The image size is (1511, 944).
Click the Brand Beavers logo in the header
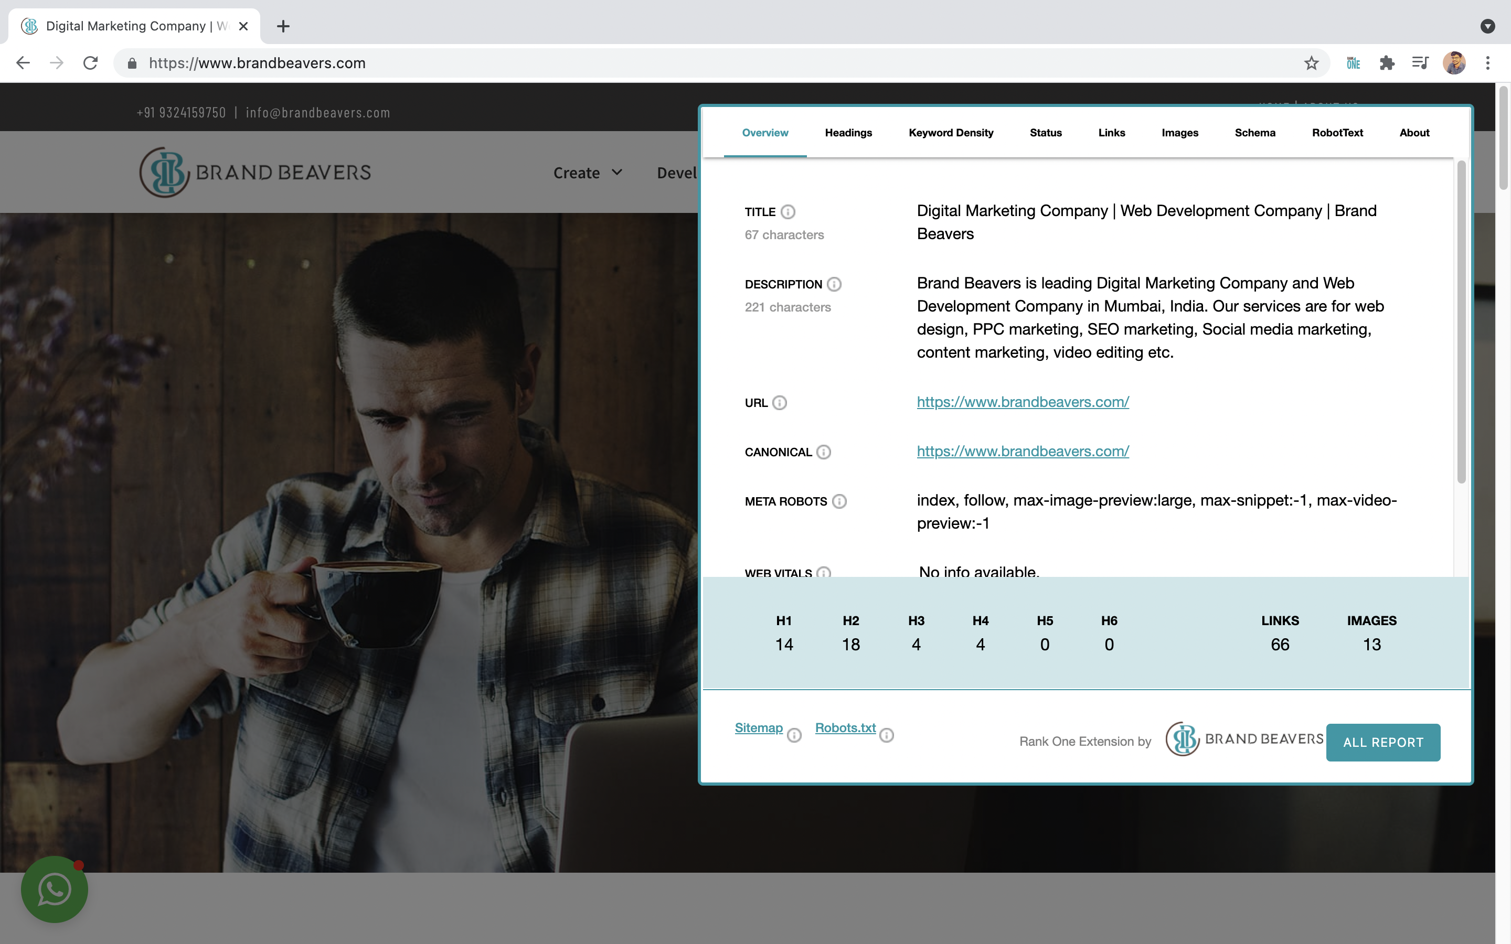(x=255, y=173)
